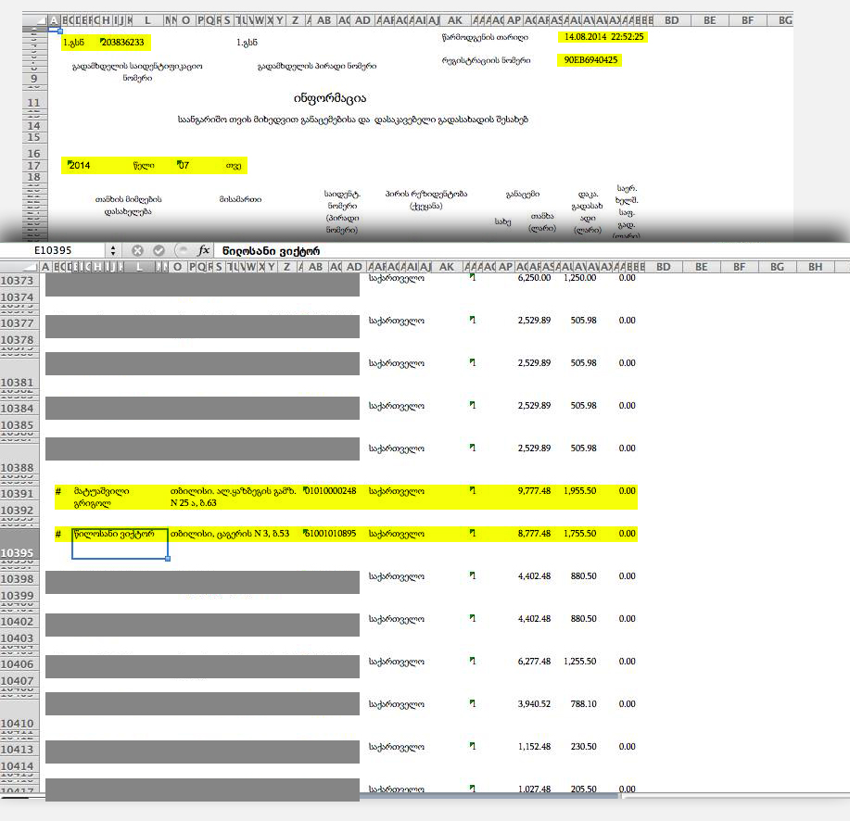Screen dimensions: 850x821
Task: Click the label რეგისტრაციის ნომერი
Action: coord(487,60)
